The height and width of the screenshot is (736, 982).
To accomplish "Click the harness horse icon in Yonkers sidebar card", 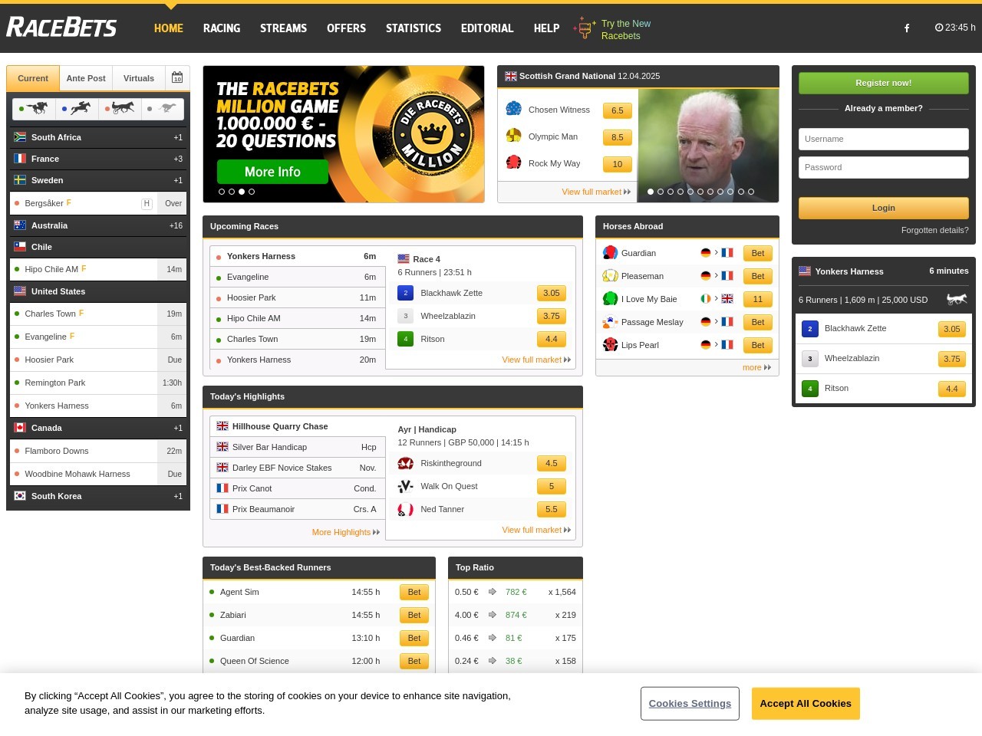I will coord(957,299).
